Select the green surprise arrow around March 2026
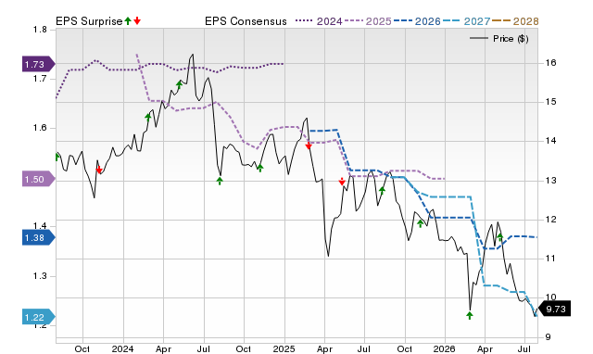The height and width of the screenshot is (354, 593). pos(470,315)
